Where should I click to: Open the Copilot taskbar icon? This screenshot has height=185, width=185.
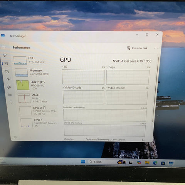139,162
